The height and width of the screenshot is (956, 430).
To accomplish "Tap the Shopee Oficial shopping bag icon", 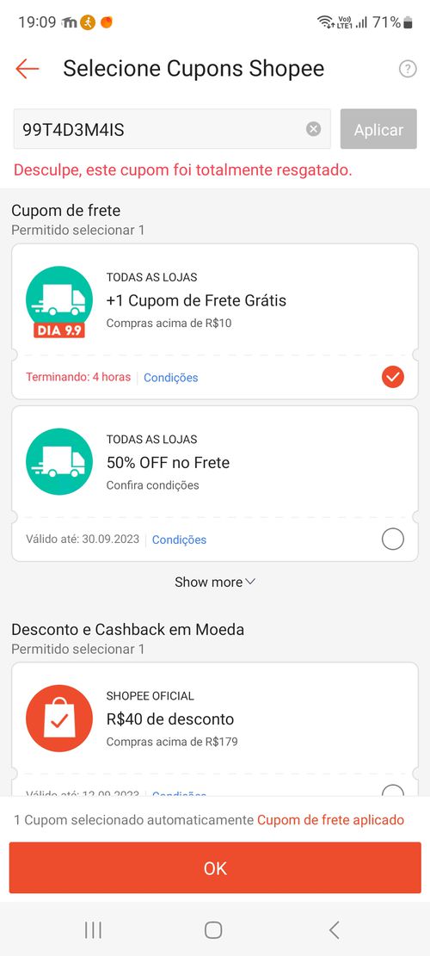I will coord(59,719).
